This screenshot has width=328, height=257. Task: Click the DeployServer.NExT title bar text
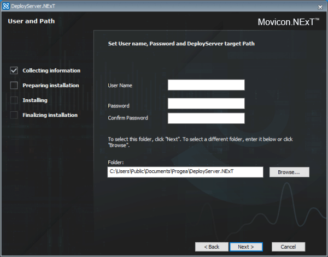click(x=32, y=6)
